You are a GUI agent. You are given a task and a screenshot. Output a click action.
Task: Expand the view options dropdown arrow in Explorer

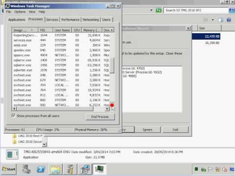click(212, 20)
